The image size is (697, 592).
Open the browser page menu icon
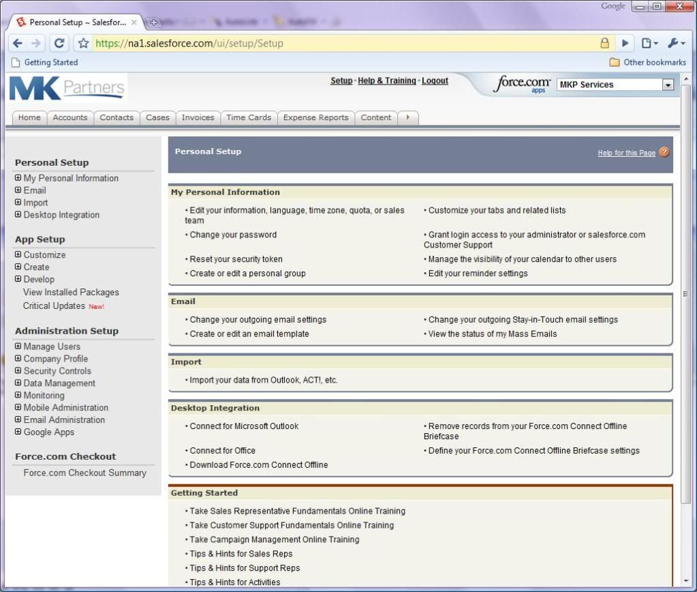coord(649,43)
